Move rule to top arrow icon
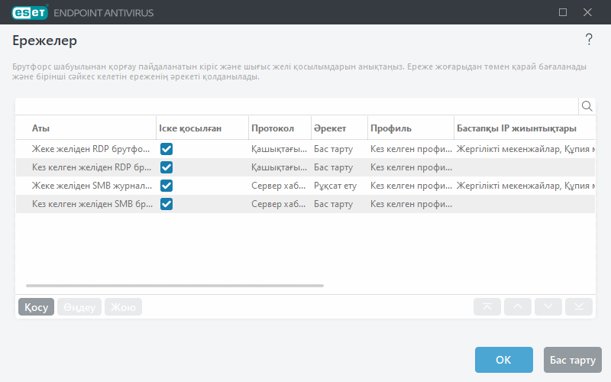 pyautogui.click(x=487, y=307)
